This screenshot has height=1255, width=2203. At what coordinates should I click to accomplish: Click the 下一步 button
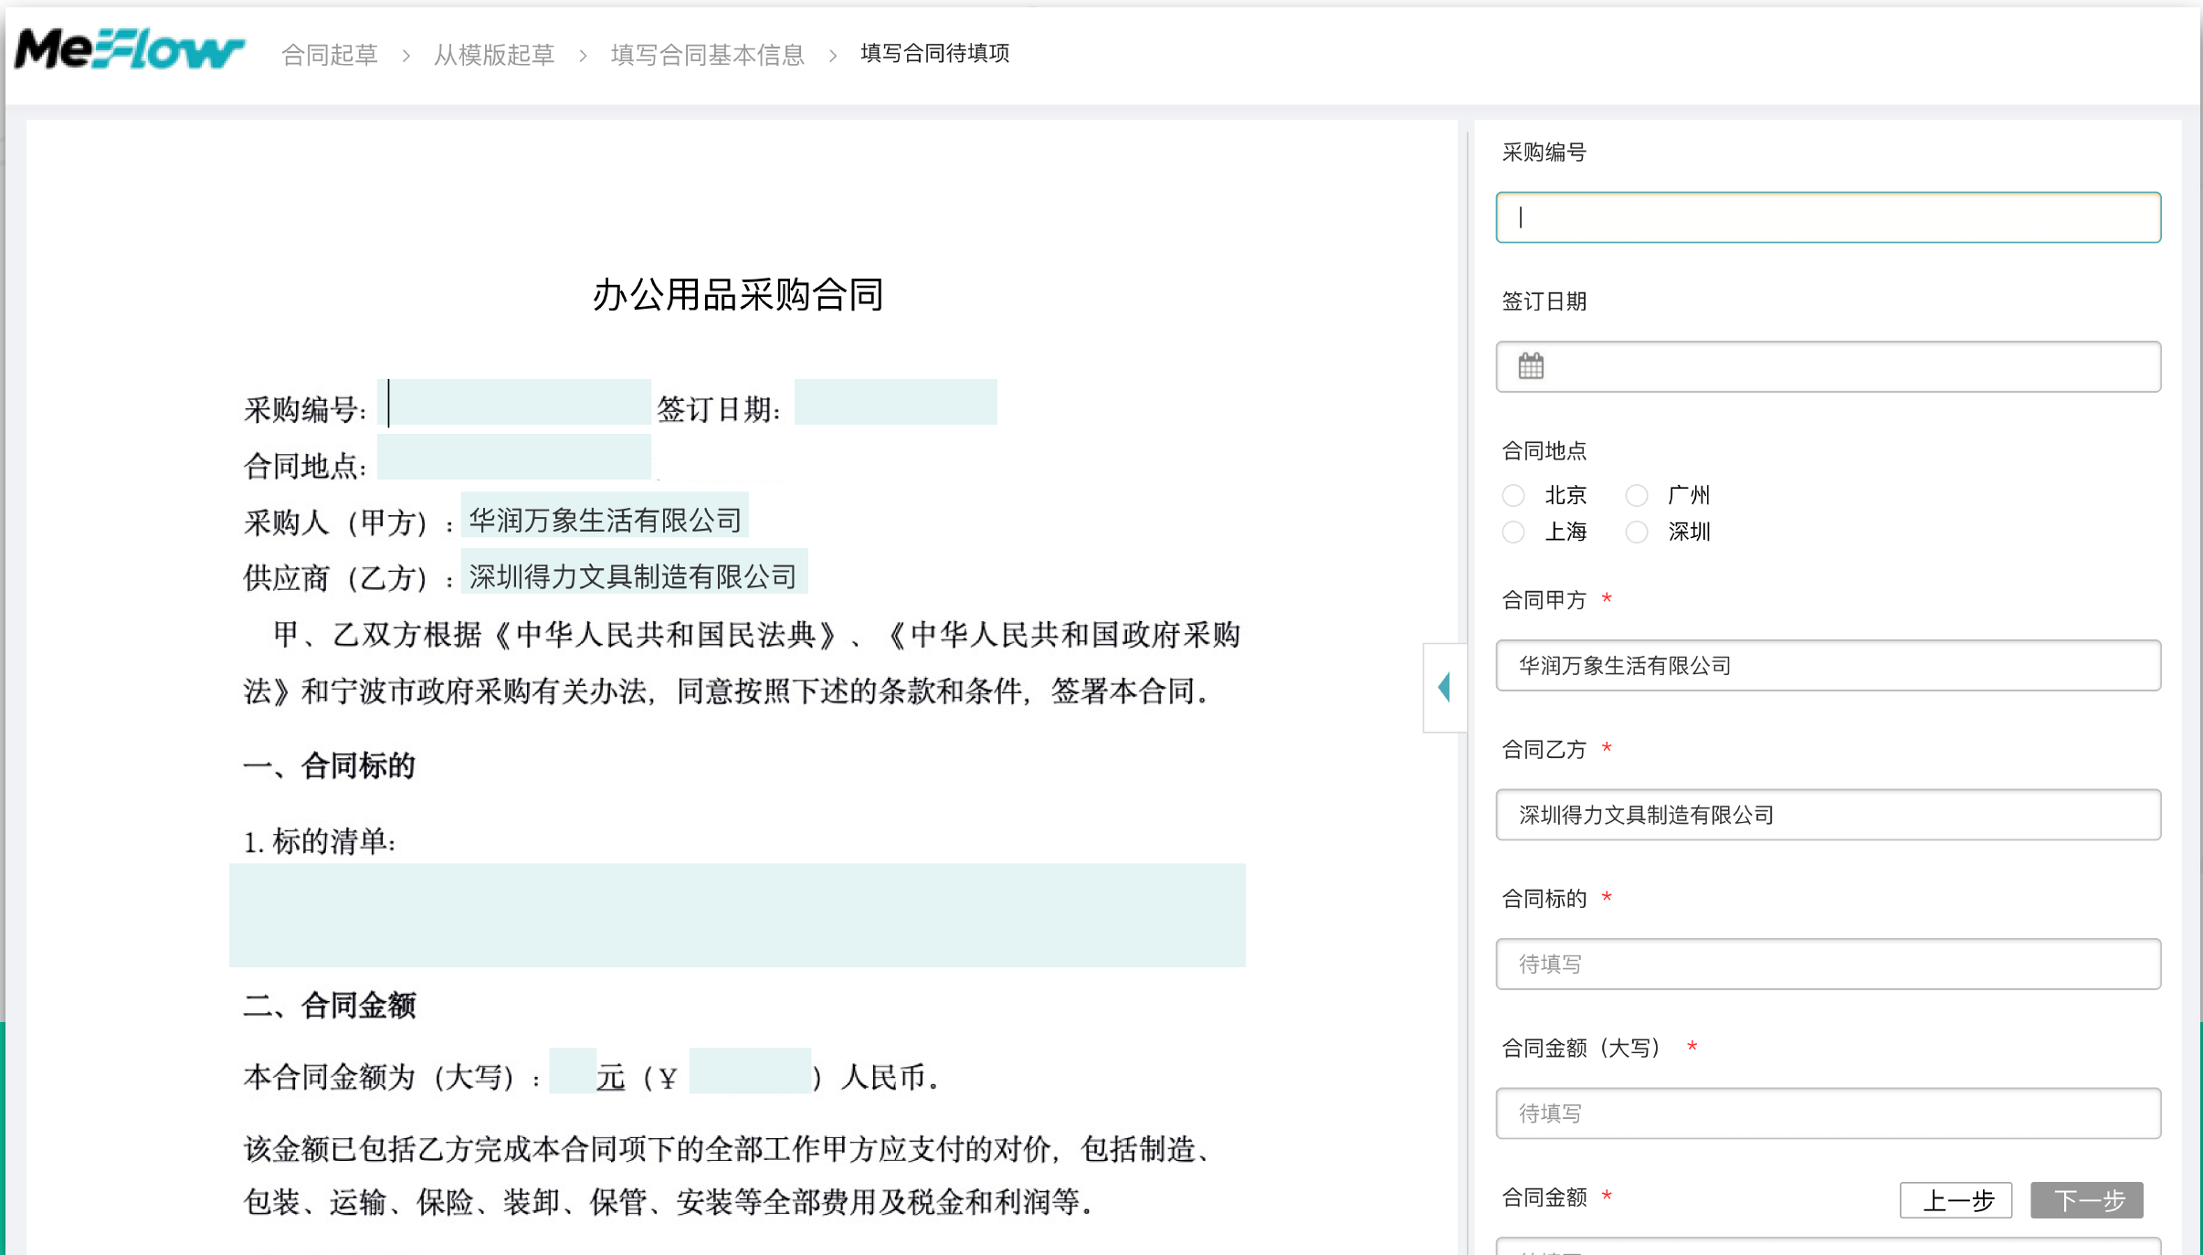coord(2087,1200)
